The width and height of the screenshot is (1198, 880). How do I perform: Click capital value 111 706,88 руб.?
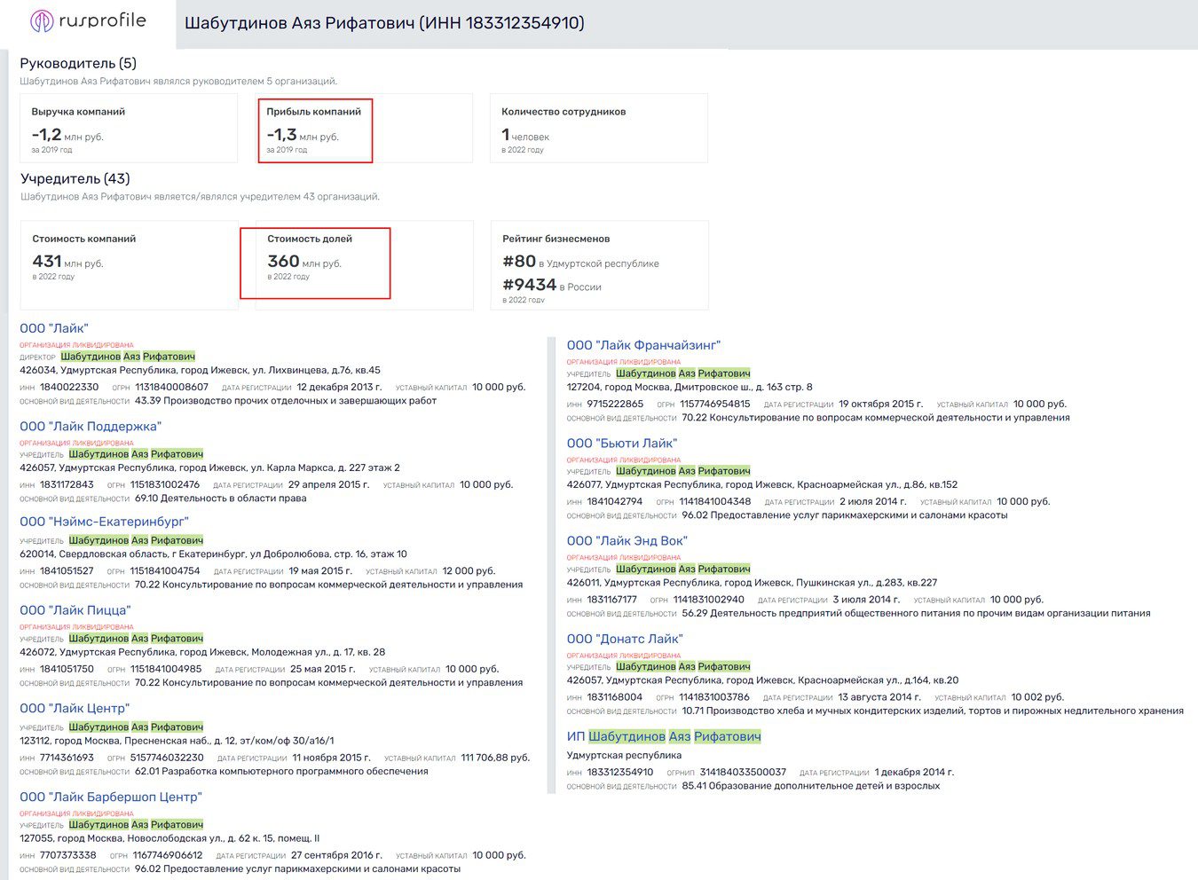coord(495,758)
